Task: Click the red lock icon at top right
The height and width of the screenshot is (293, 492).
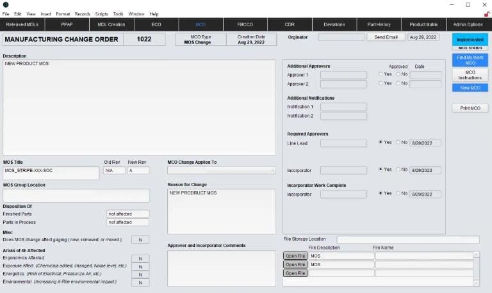Action: click(487, 14)
